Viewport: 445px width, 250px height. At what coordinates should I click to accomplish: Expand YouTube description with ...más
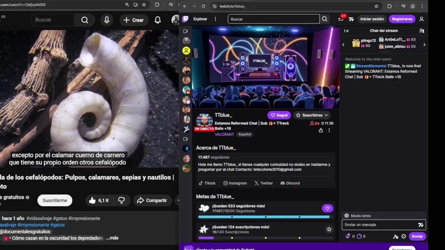coord(112,238)
